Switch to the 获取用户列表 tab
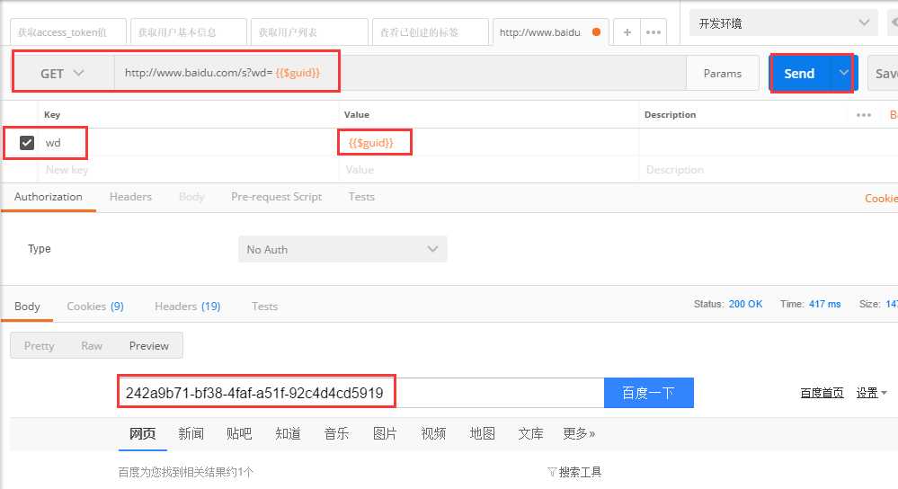Screen dimensions: 898x489 (x=309, y=32)
